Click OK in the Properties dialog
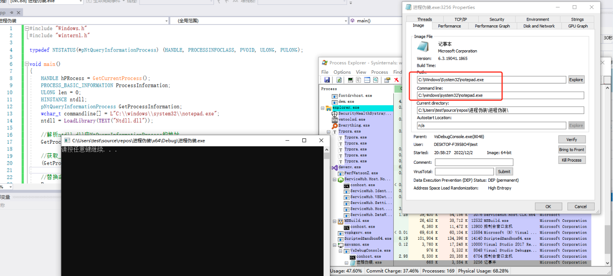This screenshot has height=276, width=613. pyautogui.click(x=548, y=207)
